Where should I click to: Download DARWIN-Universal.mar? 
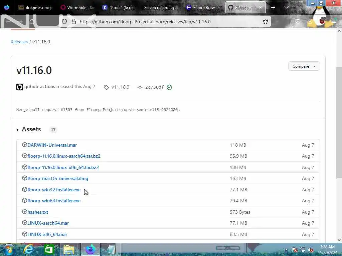[52, 145]
